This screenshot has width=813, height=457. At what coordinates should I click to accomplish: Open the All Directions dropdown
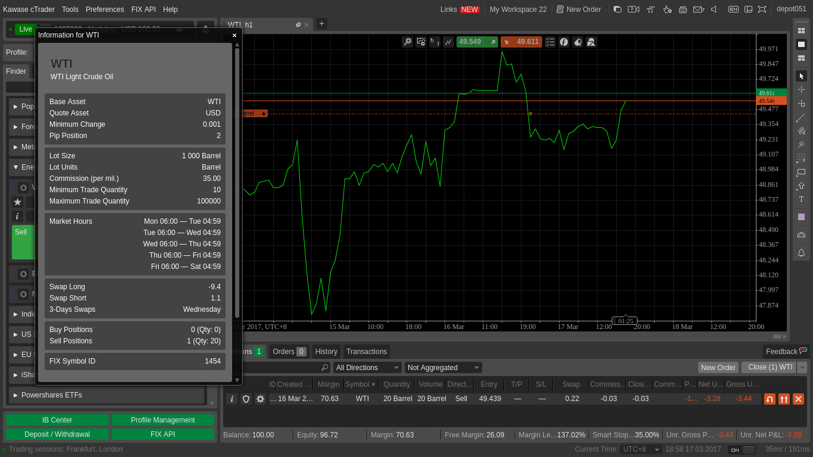coord(368,368)
